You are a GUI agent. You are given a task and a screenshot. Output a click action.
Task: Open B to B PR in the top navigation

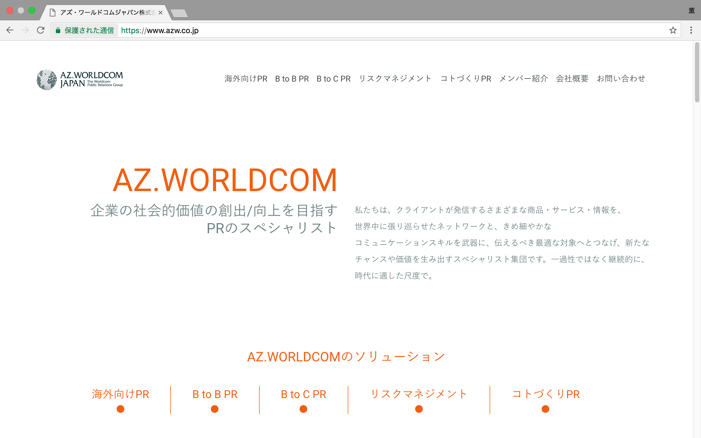point(292,79)
